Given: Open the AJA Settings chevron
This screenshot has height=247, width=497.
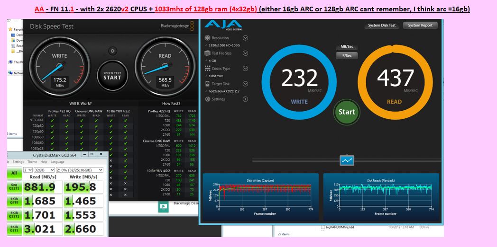Looking at the screenshot, I should (x=245, y=99).
